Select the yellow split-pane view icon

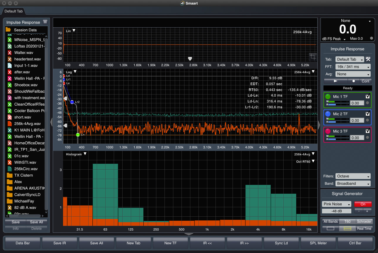click(x=348, y=228)
